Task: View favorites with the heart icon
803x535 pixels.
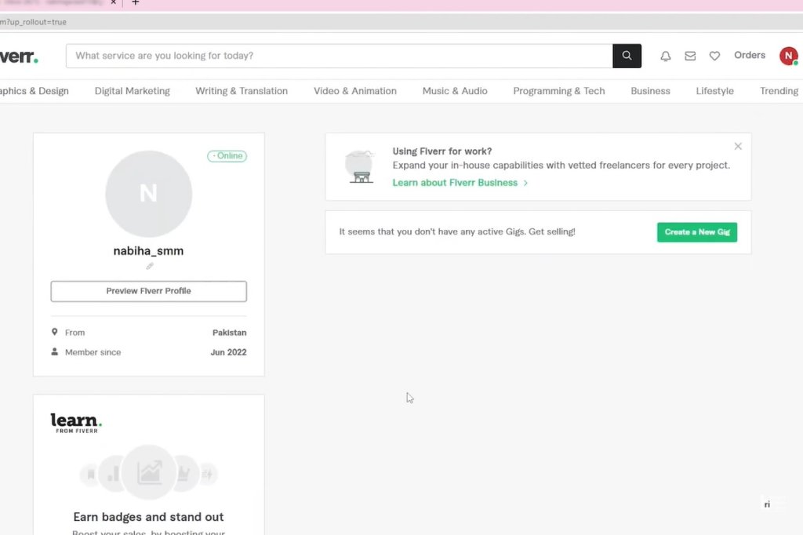Action: pyautogui.click(x=714, y=56)
